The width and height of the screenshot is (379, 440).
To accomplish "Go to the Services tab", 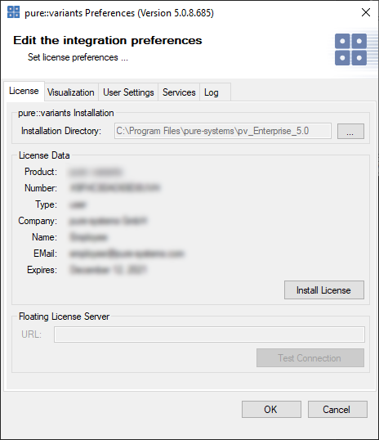I will (179, 92).
